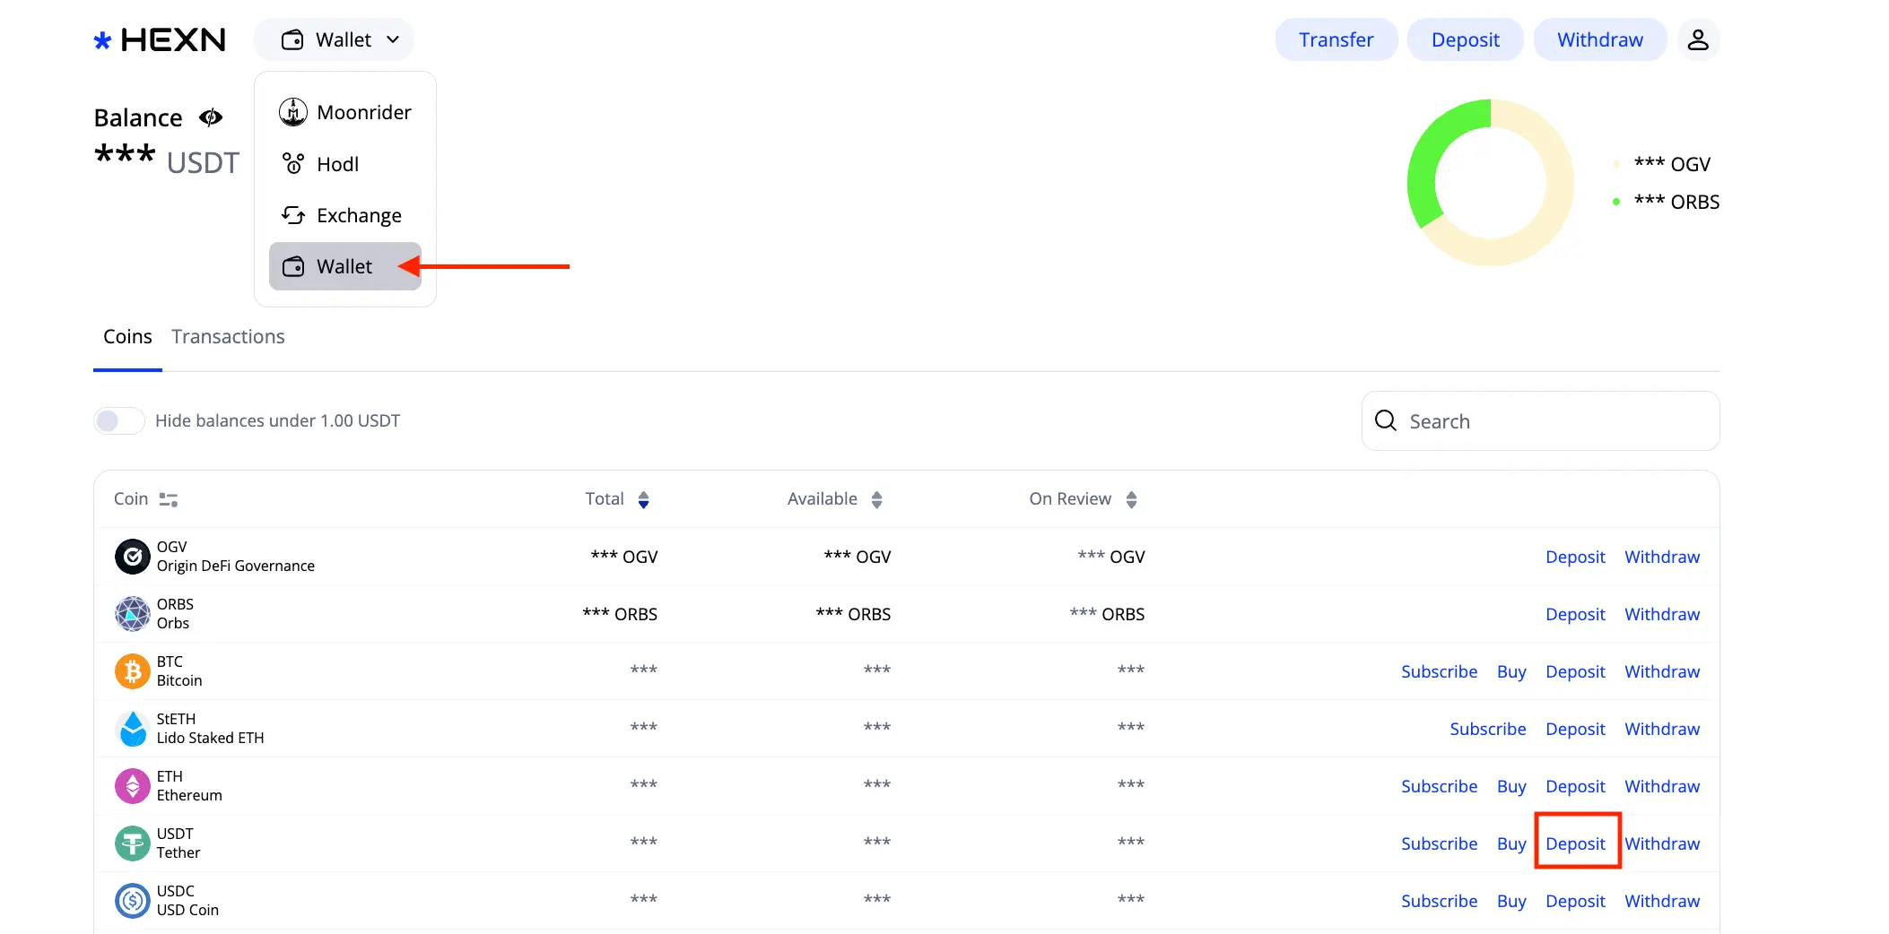Sort by Available column
This screenshot has height=934, width=1889.
[x=876, y=499]
